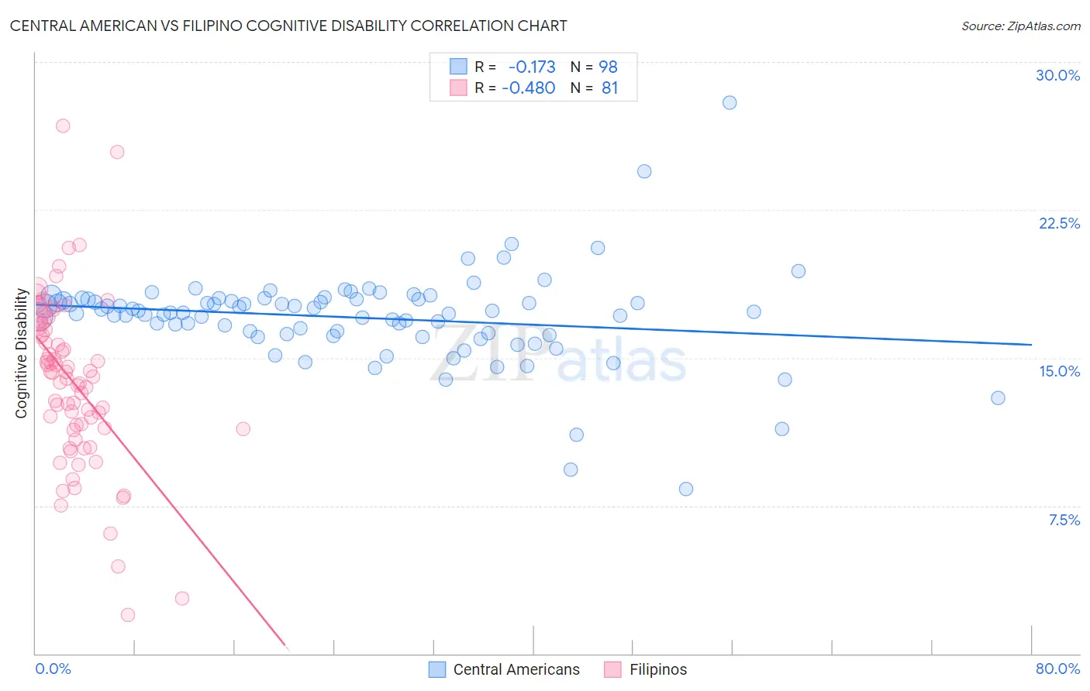This screenshot has height=691, width=1090.
Task: Click the blue point at far right near 13%
Action: click(x=998, y=397)
